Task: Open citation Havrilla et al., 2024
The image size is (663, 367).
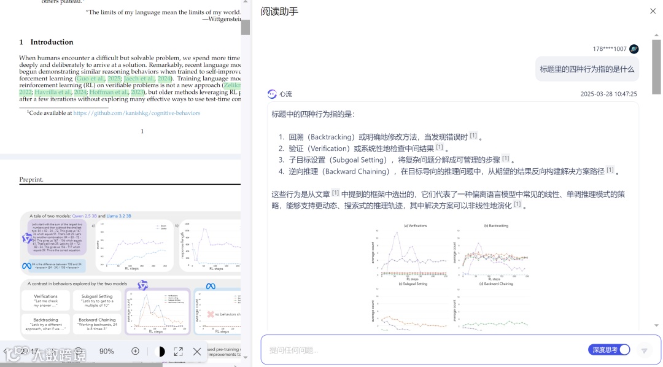Action: click(60, 92)
